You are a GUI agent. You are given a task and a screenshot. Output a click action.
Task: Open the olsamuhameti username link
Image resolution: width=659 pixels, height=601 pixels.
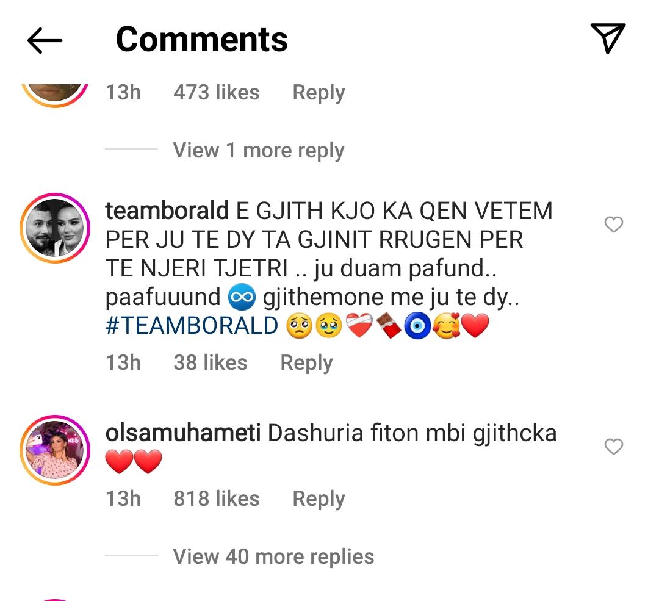(x=183, y=433)
